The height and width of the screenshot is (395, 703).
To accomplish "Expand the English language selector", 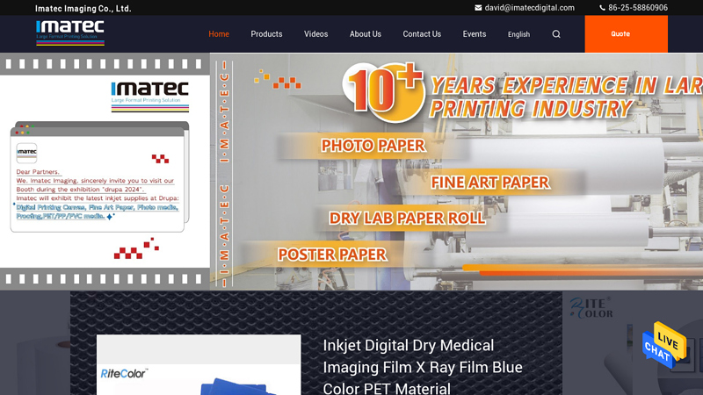I will [x=518, y=34].
